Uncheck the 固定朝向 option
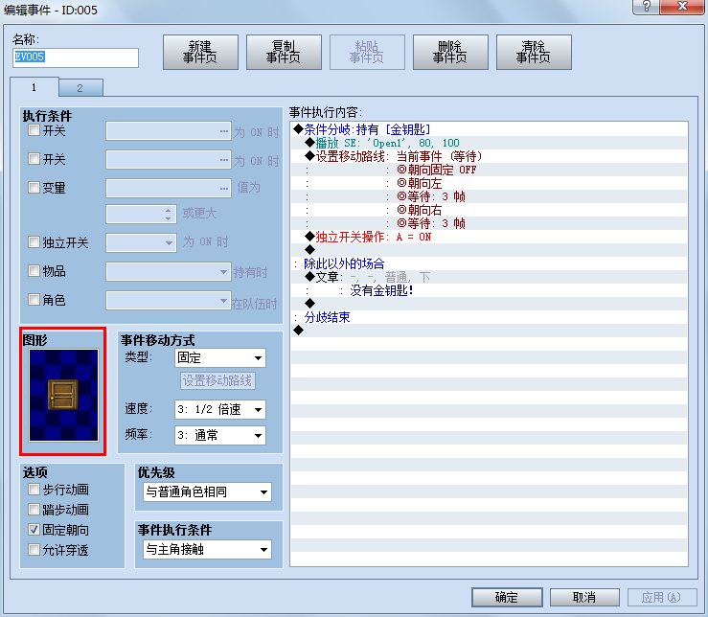The image size is (708, 617). (34, 530)
